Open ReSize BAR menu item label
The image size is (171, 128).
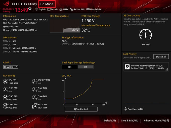coord(79,9)
